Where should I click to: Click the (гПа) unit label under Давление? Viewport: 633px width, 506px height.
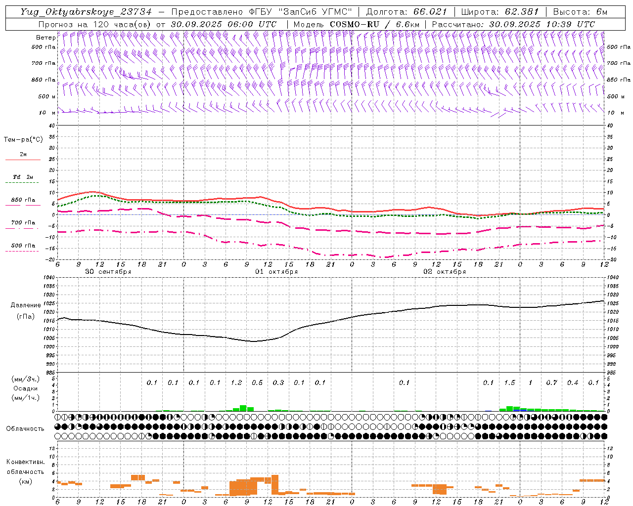[x=25, y=317]
